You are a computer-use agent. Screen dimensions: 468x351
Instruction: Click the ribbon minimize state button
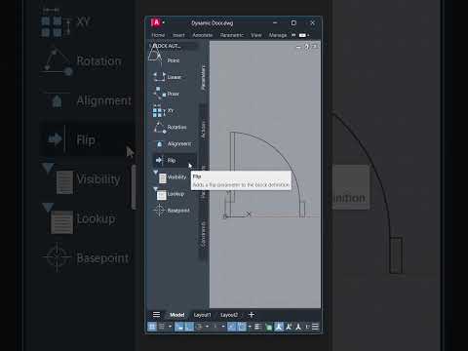point(302,35)
